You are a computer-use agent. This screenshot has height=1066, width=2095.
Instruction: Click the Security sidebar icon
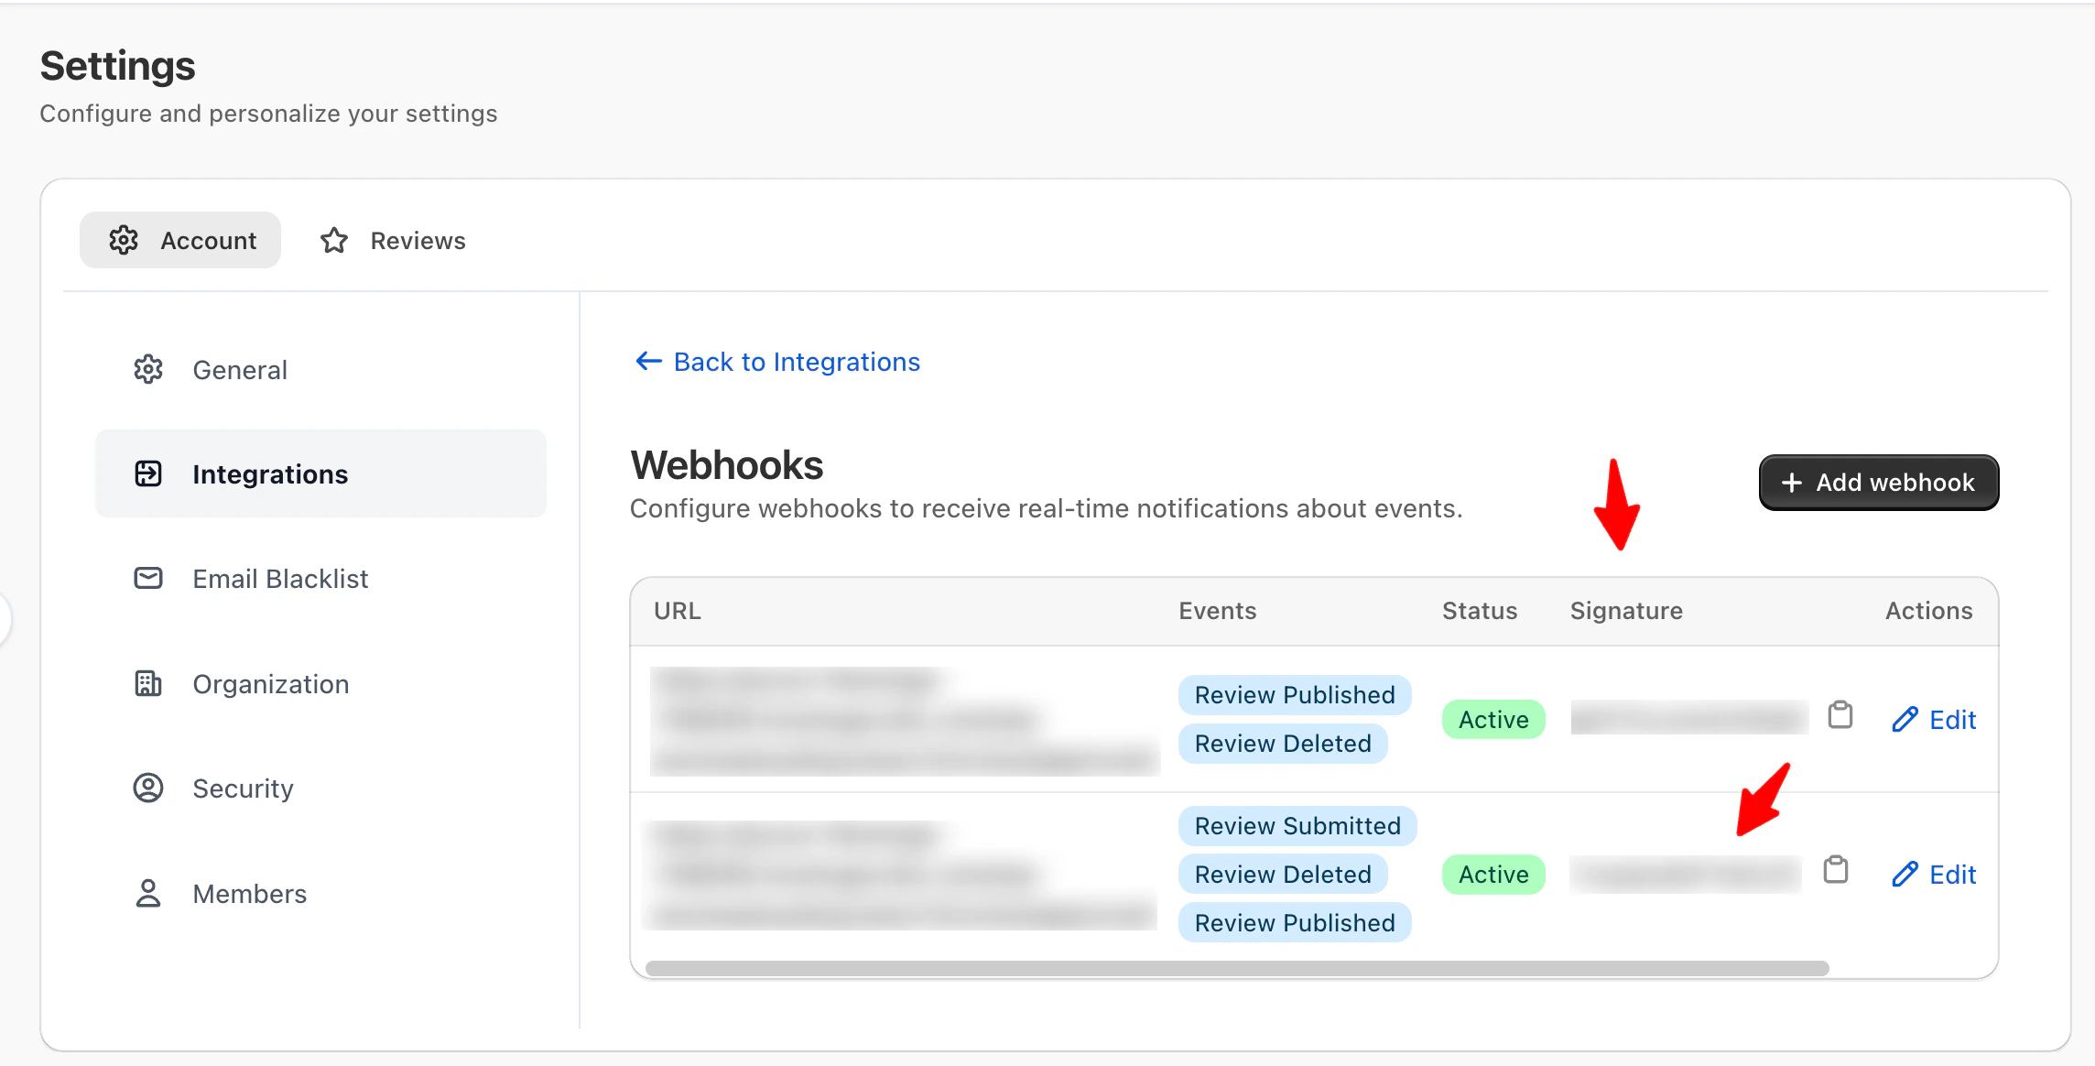[x=148, y=788]
